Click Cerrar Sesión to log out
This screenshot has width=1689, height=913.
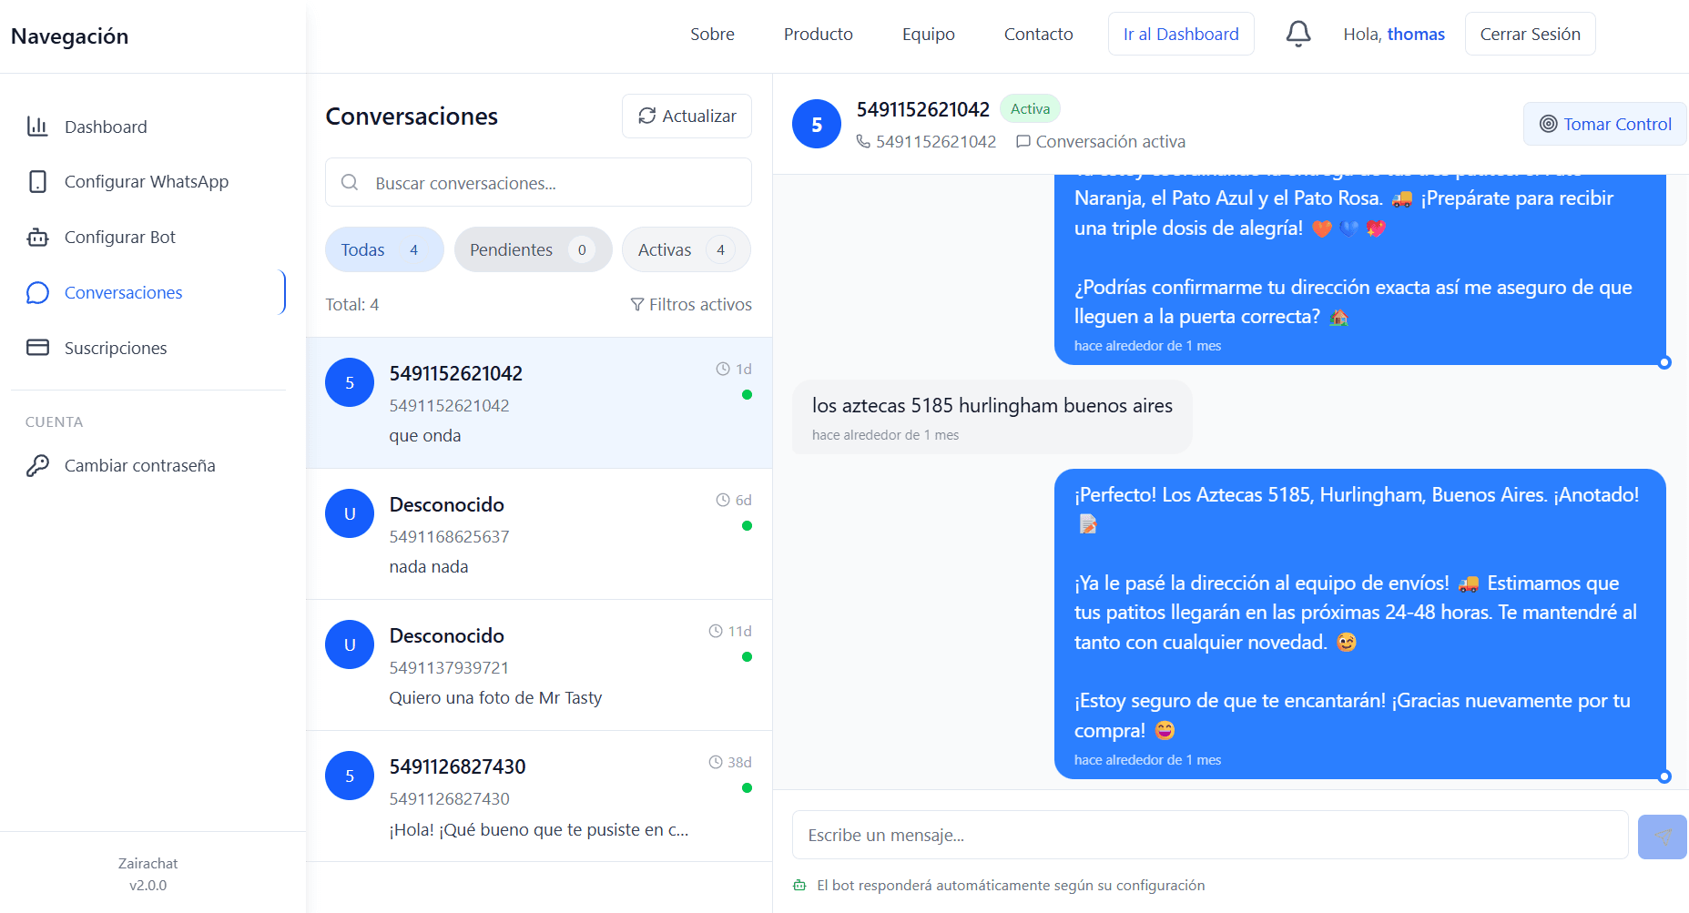pos(1530,34)
